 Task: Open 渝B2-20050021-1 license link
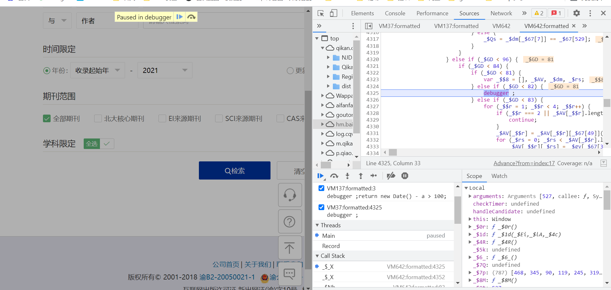pos(227,277)
